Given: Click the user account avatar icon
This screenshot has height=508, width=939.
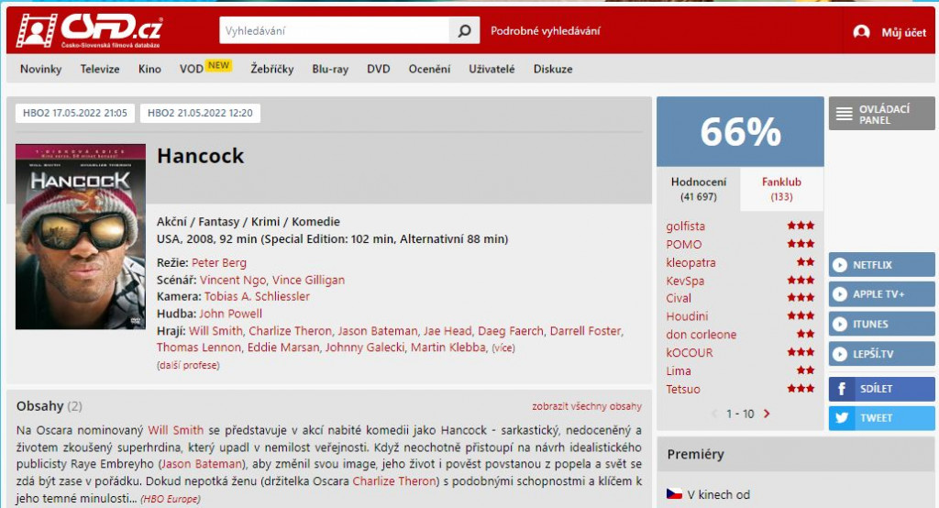Looking at the screenshot, I should (x=861, y=32).
